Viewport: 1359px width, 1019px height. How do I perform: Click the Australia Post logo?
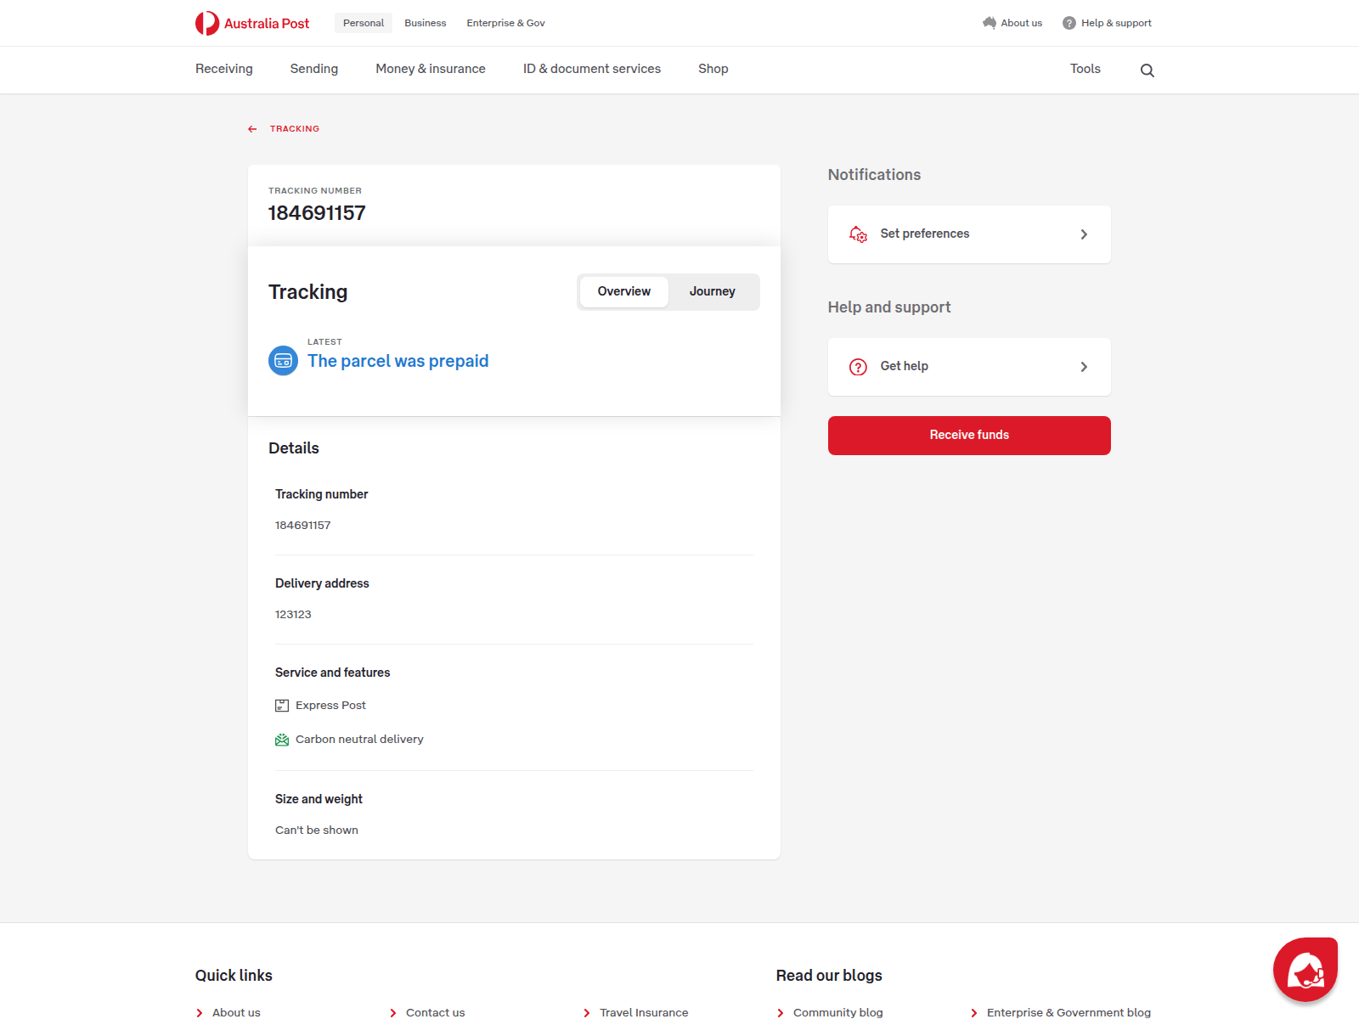(252, 23)
